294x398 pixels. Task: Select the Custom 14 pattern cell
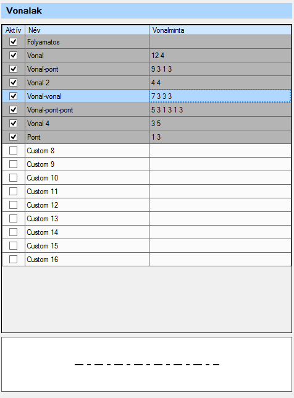(220, 232)
